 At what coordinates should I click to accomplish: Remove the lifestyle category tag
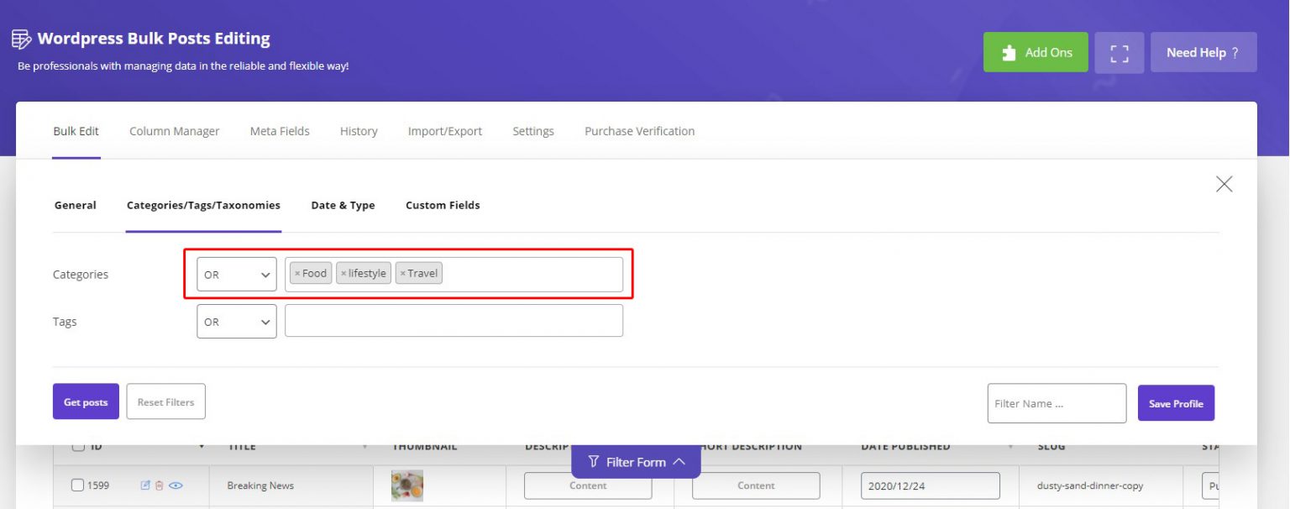click(x=343, y=274)
